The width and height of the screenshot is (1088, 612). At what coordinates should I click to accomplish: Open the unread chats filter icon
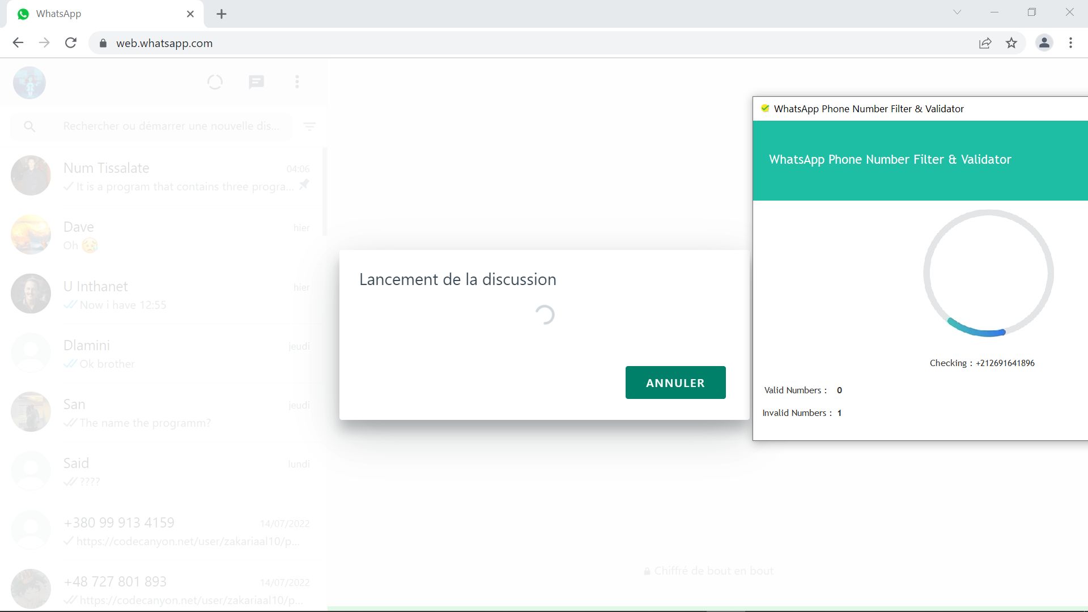point(309,126)
